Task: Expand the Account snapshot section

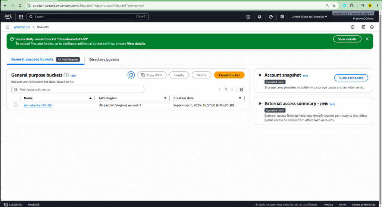Action: pyautogui.click(x=260, y=75)
